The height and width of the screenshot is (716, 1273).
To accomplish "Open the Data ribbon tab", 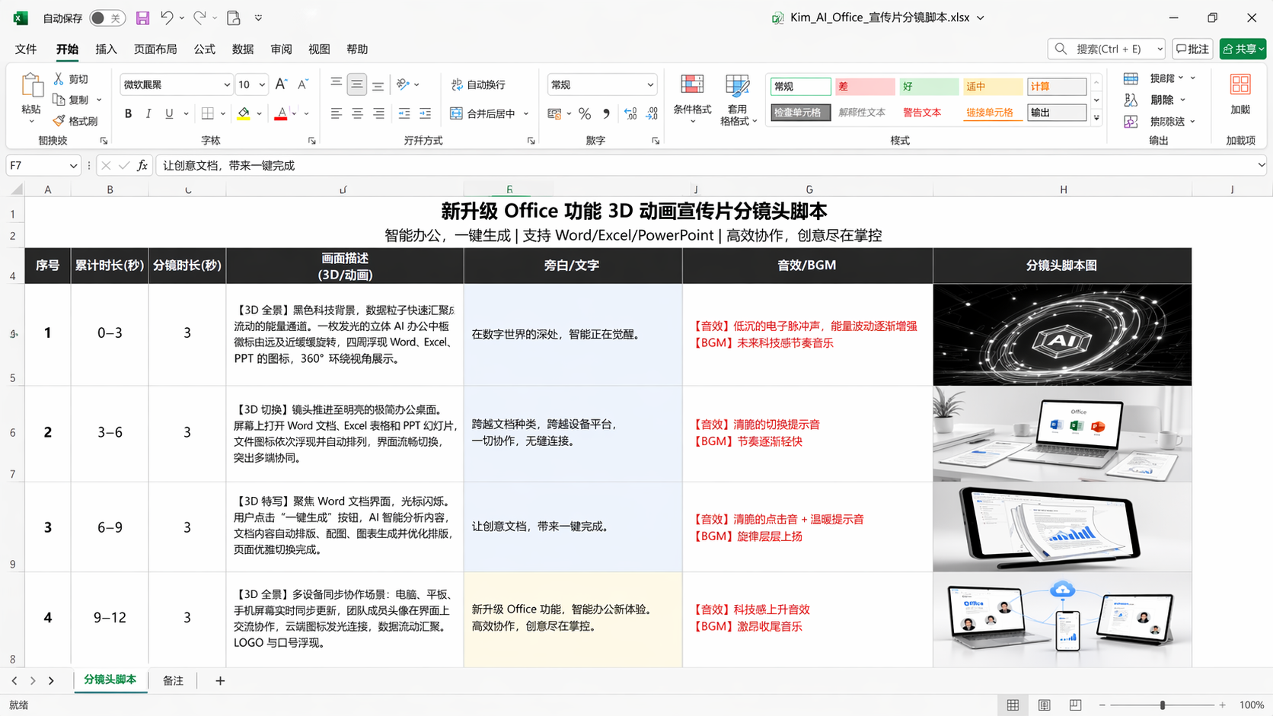I will (243, 49).
